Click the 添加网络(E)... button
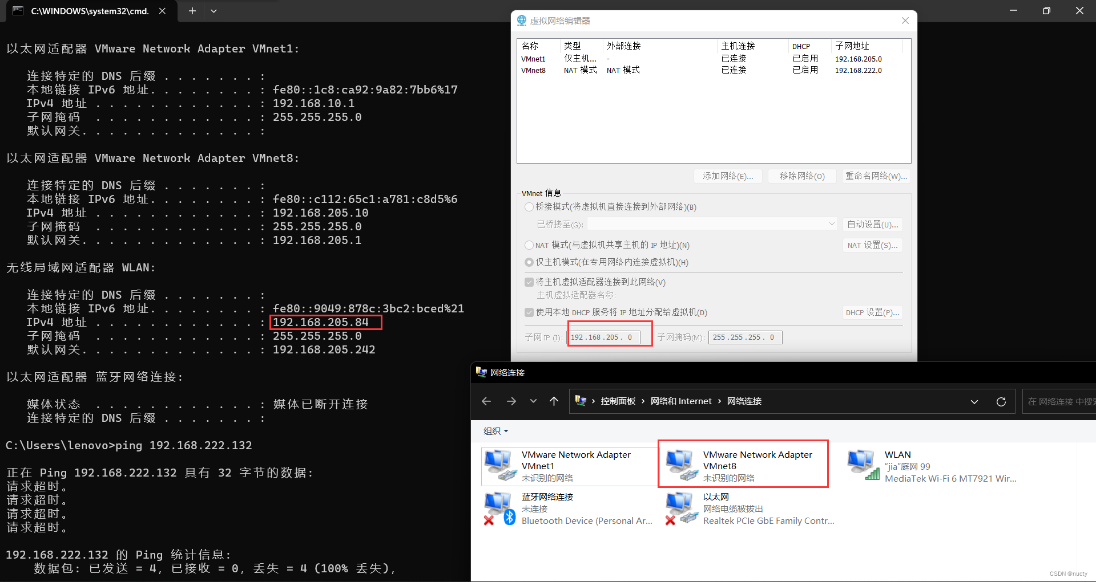This screenshot has width=1096, height=582. (x=728, y=176)
